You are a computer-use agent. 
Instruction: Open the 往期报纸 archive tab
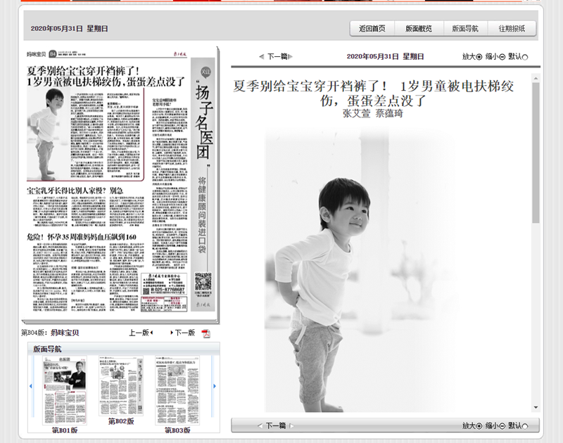(x=512, y=29)
